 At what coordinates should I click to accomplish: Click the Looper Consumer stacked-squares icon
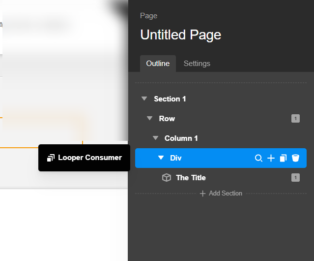(x=51, y=158)
